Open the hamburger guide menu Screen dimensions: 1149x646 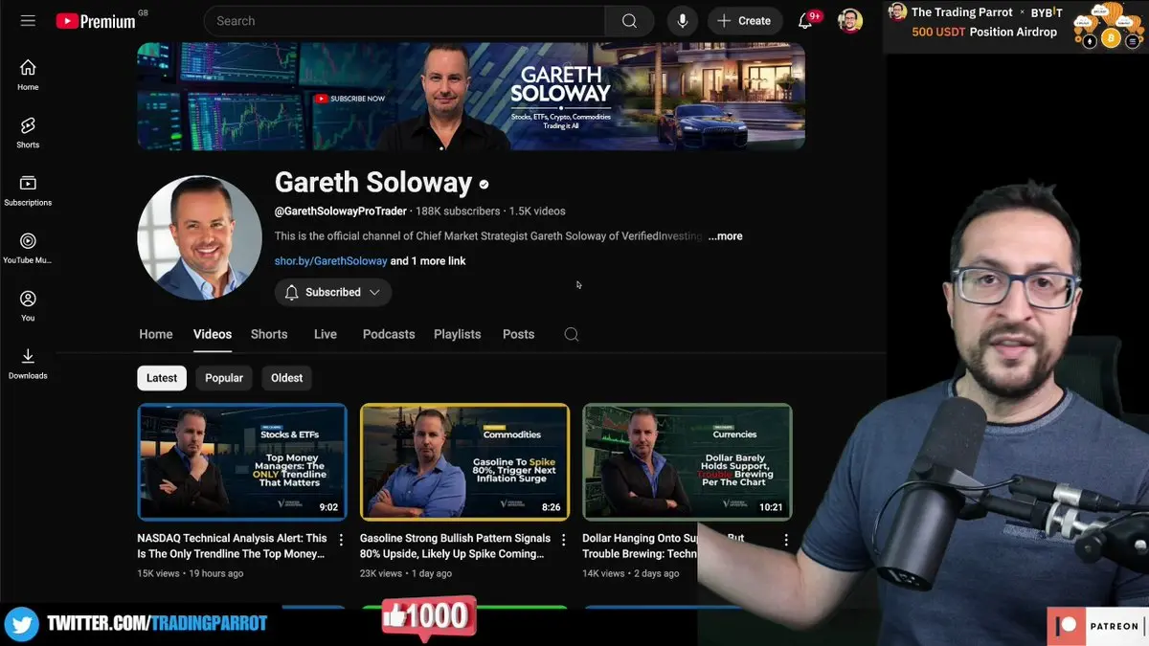(x=28, y=20)
